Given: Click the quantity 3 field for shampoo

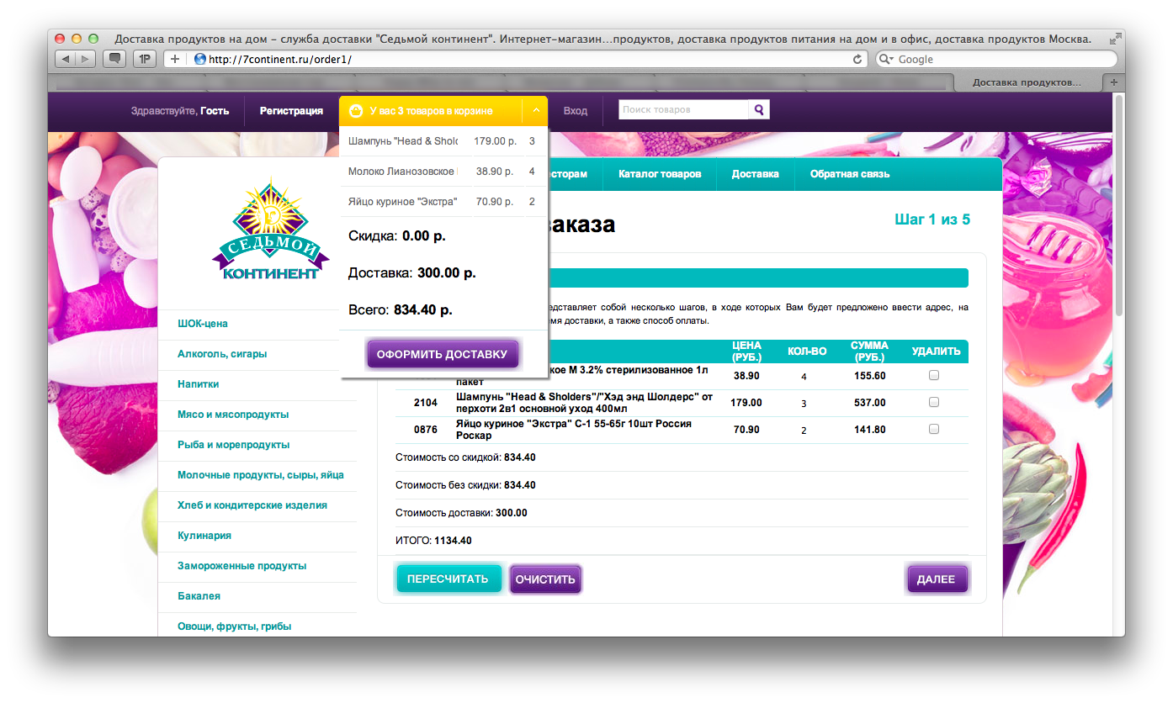Looking at the screenshot, I should 804,404.
